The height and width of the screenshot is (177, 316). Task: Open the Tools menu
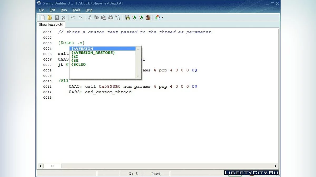pos(76,10)
